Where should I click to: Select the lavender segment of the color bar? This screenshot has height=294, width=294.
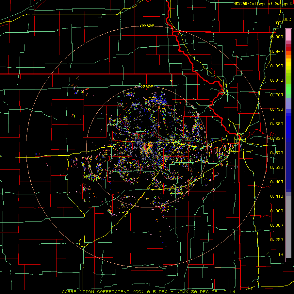[288, 104]
